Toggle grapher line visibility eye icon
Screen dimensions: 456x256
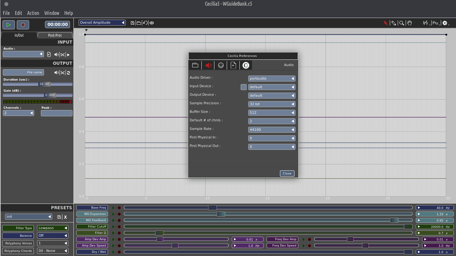click(x=152, y=23)
